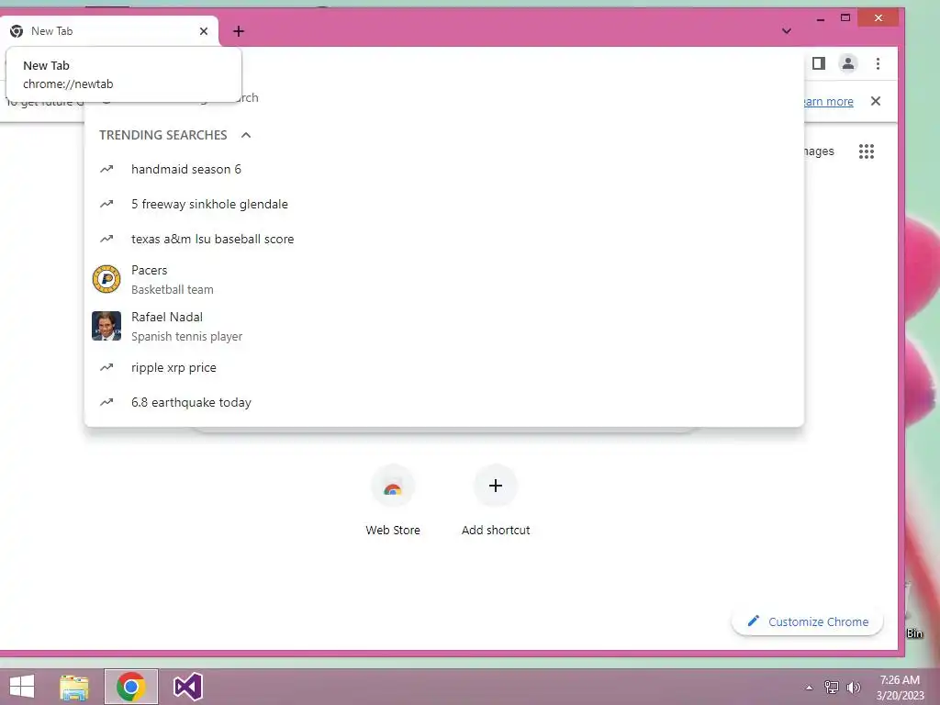Click the Add shortcut button
Image resolution: width=940 pixels, height=705 pixels.
click(495, 500)
